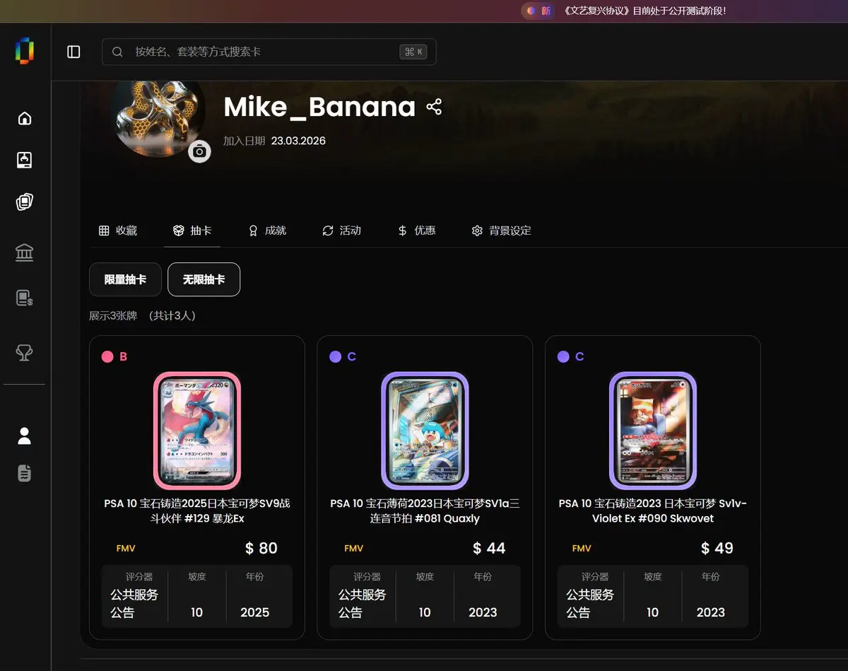The height and width of the screenshot is (671, 848).
Task: Switch to the 收藏 tab
Action: (118, 231)
